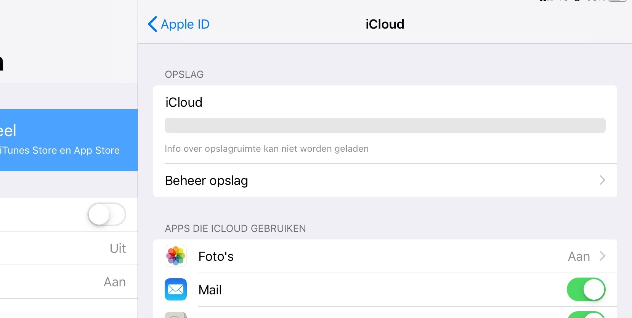The width and height of the screenshot is (632, 318).
Task: Select iTunes Store en App Store row
Action: coord(69,140)
